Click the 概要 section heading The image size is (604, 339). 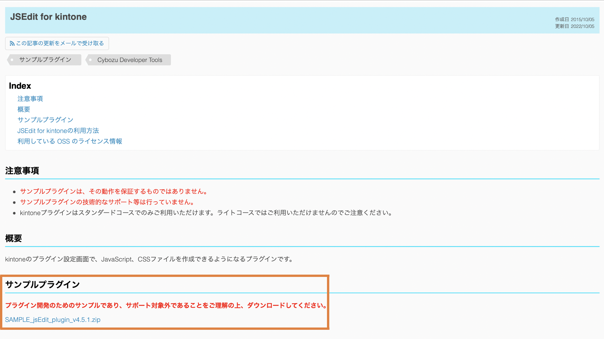13,238
